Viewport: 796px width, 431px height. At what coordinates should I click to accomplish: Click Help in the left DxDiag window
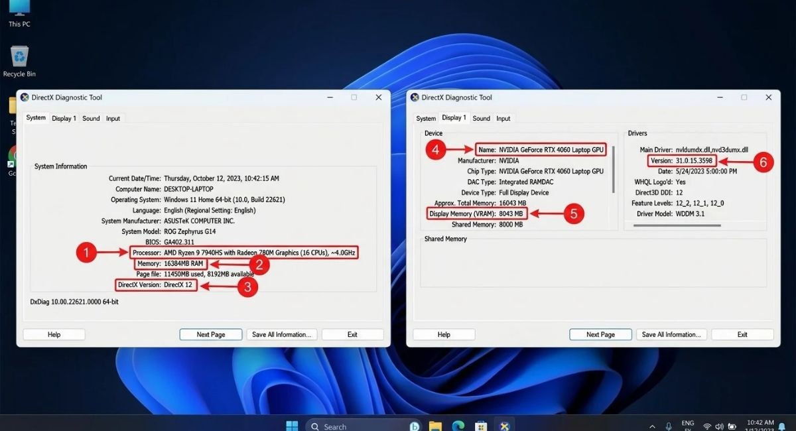[54, 334]
